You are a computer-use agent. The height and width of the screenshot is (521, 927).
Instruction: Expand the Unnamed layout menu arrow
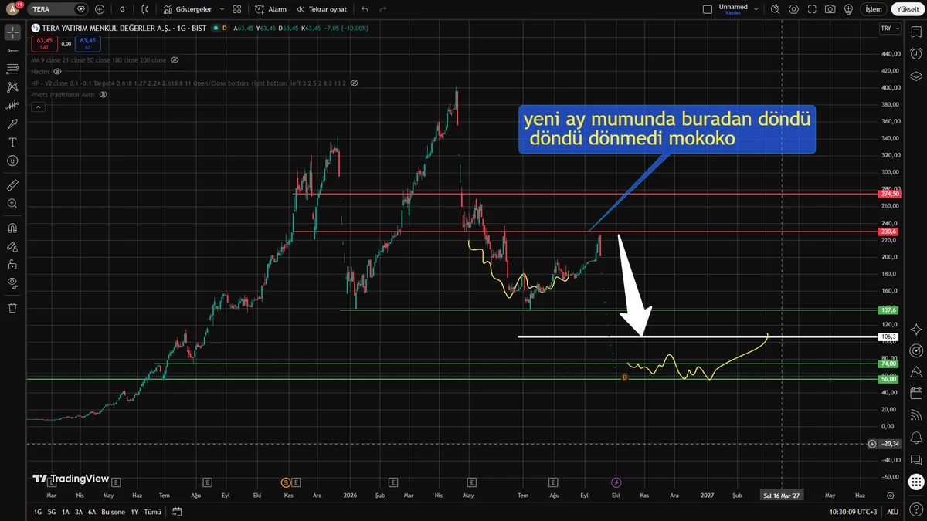click(755, 9)
